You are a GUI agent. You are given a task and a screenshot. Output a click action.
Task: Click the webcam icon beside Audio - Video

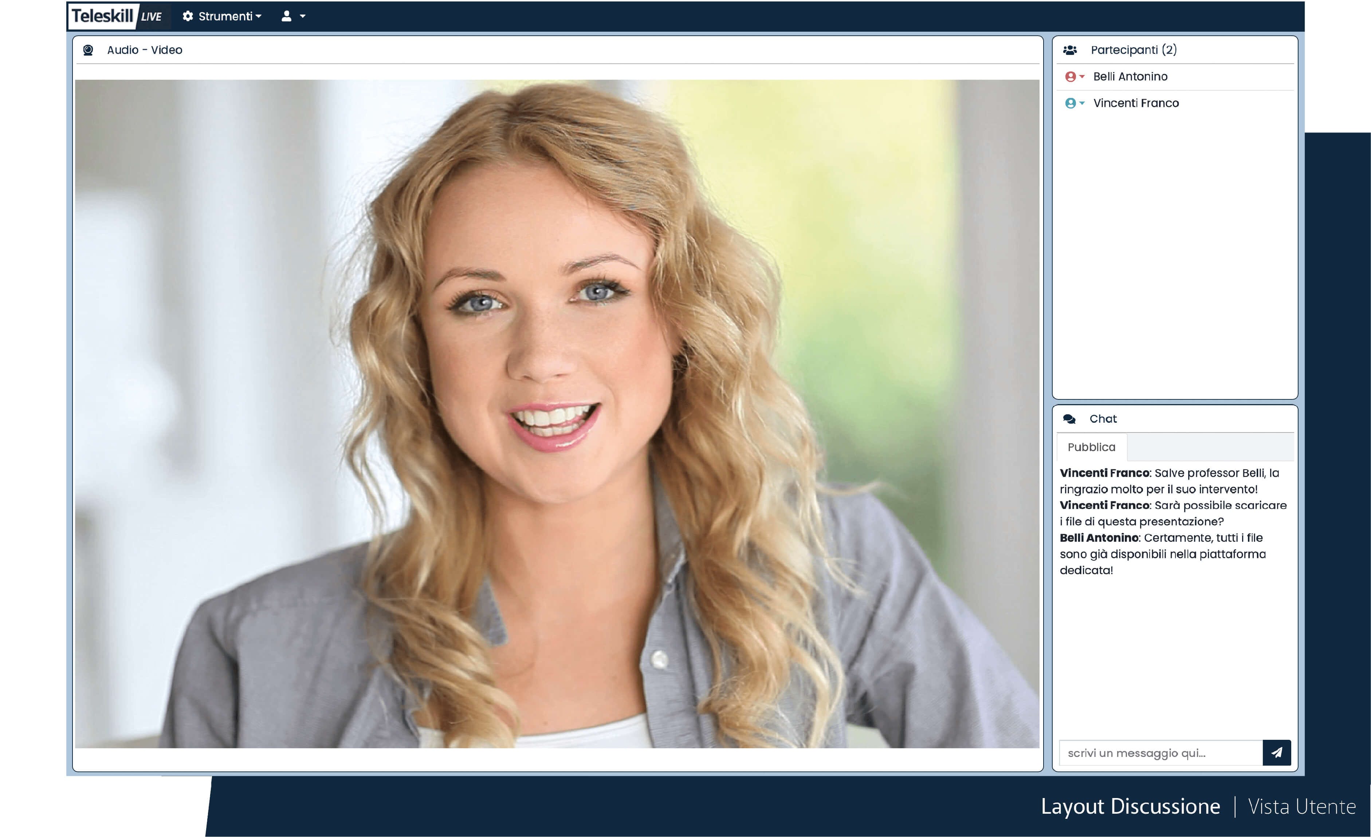click(88, 50)
